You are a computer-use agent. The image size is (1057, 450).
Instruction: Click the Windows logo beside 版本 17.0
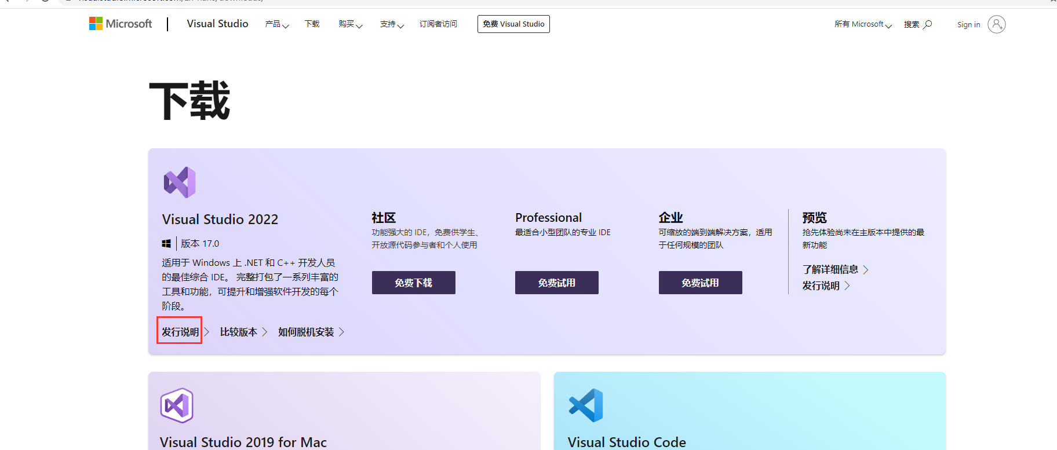[166, 244]
